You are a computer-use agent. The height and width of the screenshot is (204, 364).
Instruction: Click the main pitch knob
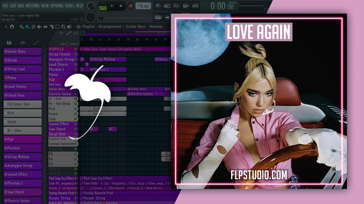point(91,17)
